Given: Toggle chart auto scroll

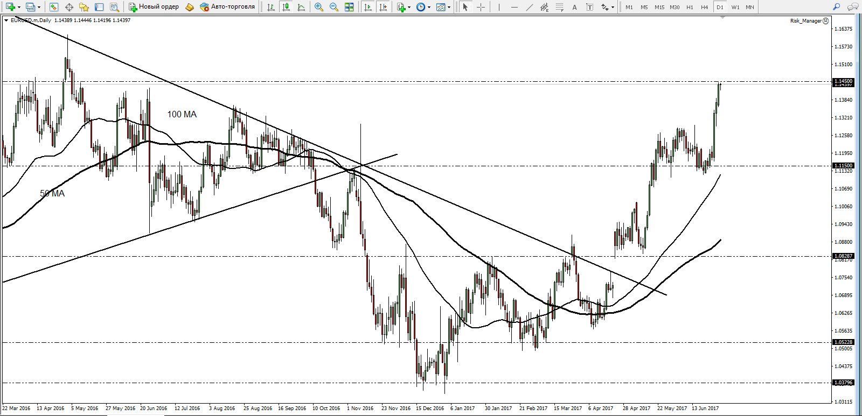Looking at the screenshot, I should pos(368,7).
